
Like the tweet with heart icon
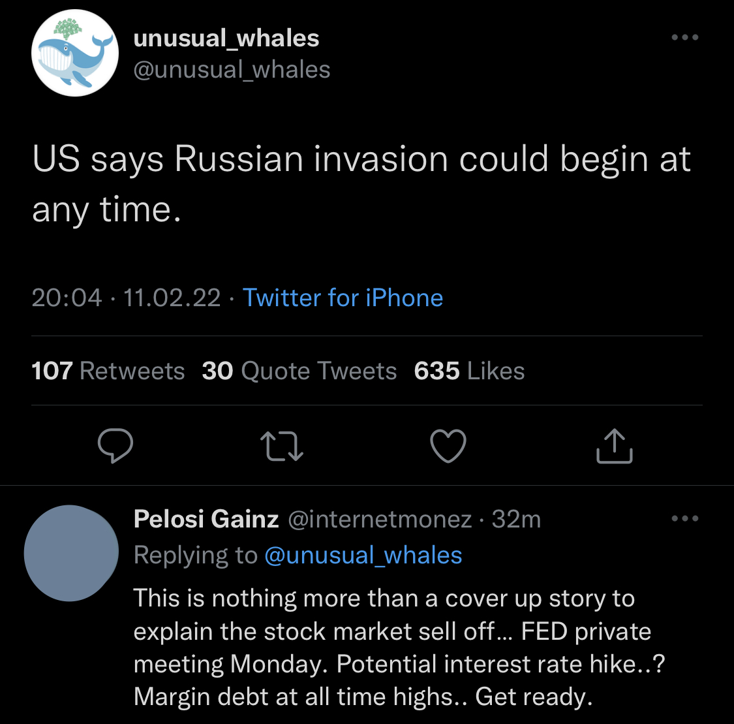[448, 447]
